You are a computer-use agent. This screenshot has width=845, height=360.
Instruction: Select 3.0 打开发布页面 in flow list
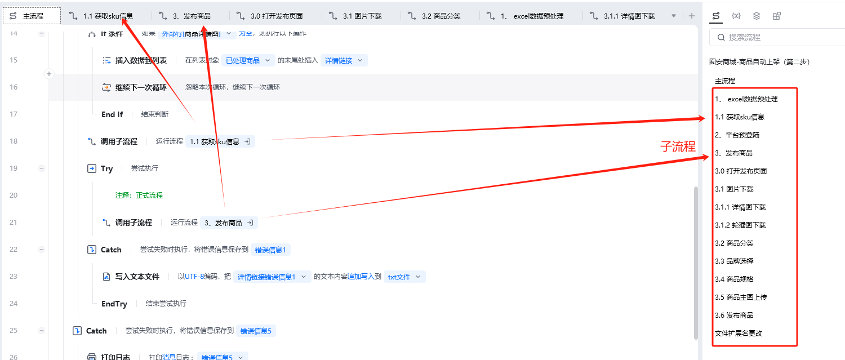[x=741, y=171]
